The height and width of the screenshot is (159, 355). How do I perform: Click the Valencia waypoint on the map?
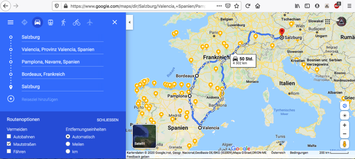[200, 128]
